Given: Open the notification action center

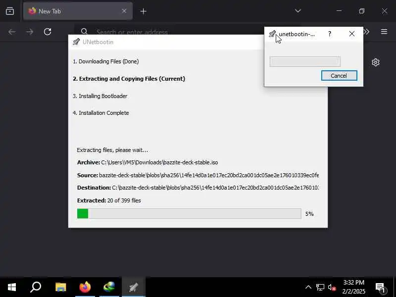Looking at the screenshot, I should pyautogui.click(x=380, y=287).
